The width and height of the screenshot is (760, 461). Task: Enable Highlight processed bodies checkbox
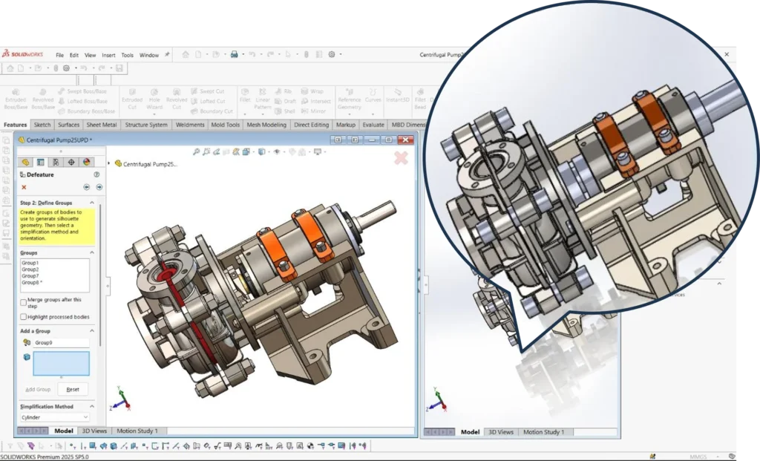[23, 316]
